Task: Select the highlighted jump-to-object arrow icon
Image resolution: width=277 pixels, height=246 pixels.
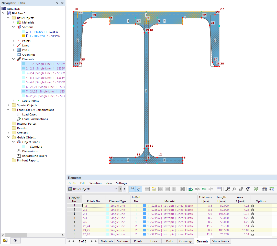Action: click(132, 189)
